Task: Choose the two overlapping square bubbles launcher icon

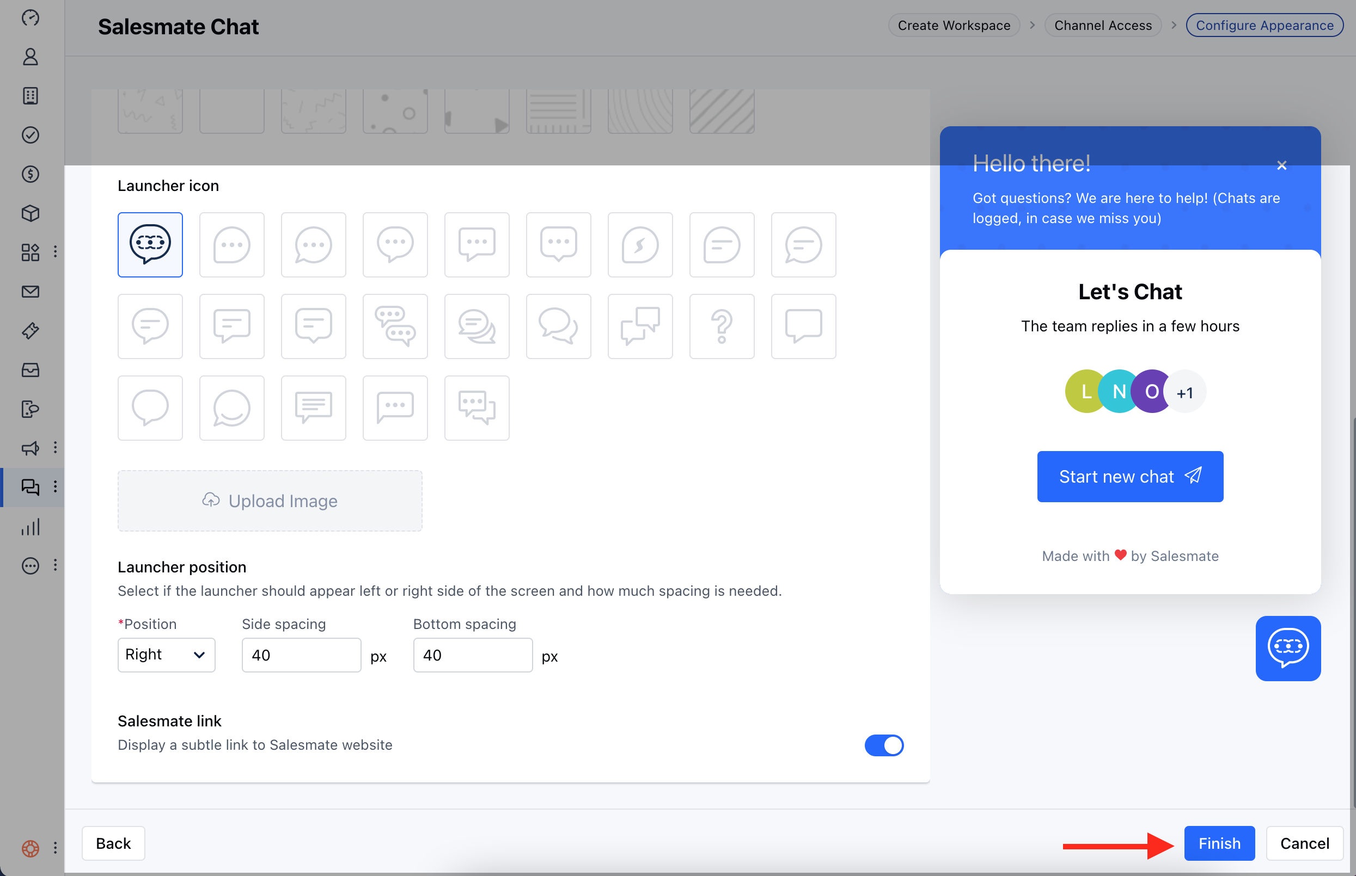Action: click(640, 326)
